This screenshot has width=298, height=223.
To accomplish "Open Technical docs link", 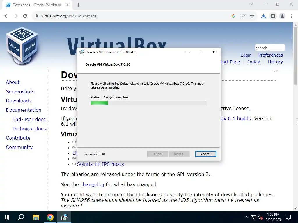I will tap(29, 129).
